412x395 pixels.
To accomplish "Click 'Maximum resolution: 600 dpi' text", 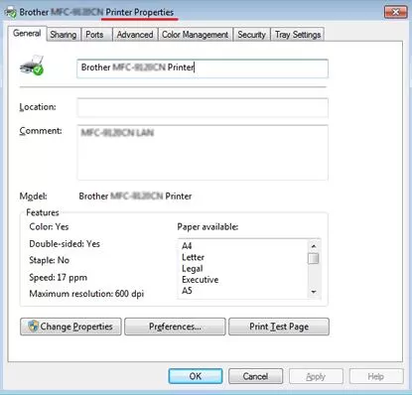I will click(x=86, y=294).
